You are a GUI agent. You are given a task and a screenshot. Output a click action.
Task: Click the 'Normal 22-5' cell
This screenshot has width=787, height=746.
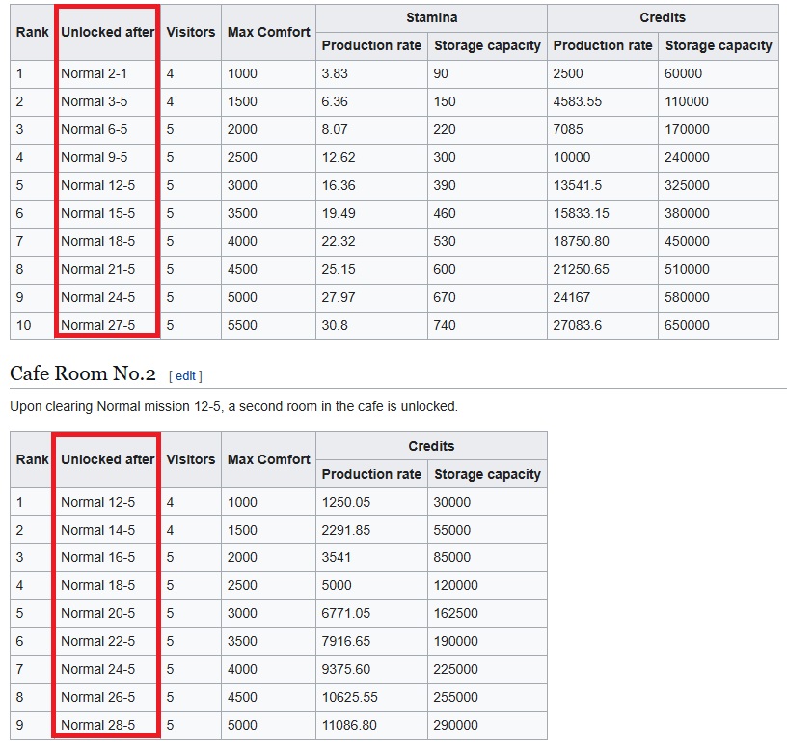coord(97,642)
